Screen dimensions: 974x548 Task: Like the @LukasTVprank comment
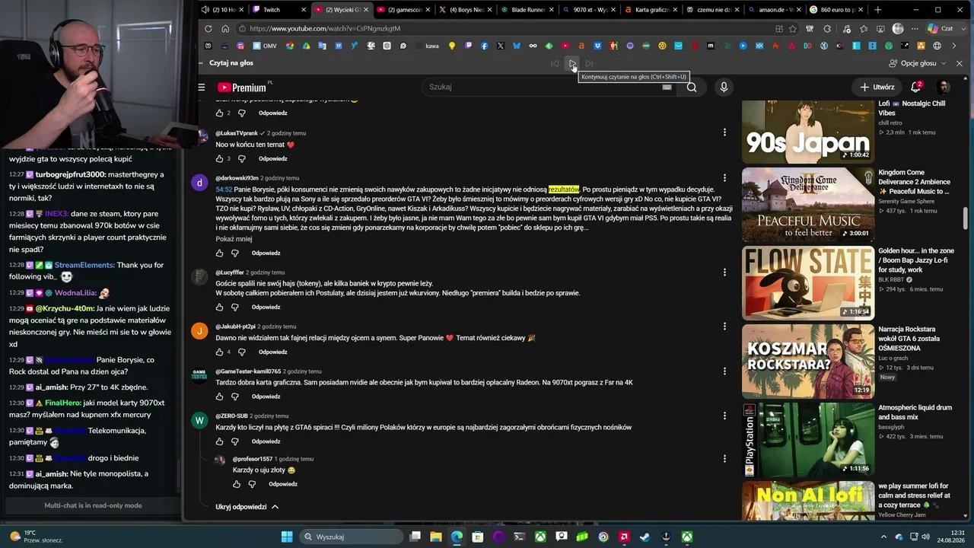click(219, 158)
